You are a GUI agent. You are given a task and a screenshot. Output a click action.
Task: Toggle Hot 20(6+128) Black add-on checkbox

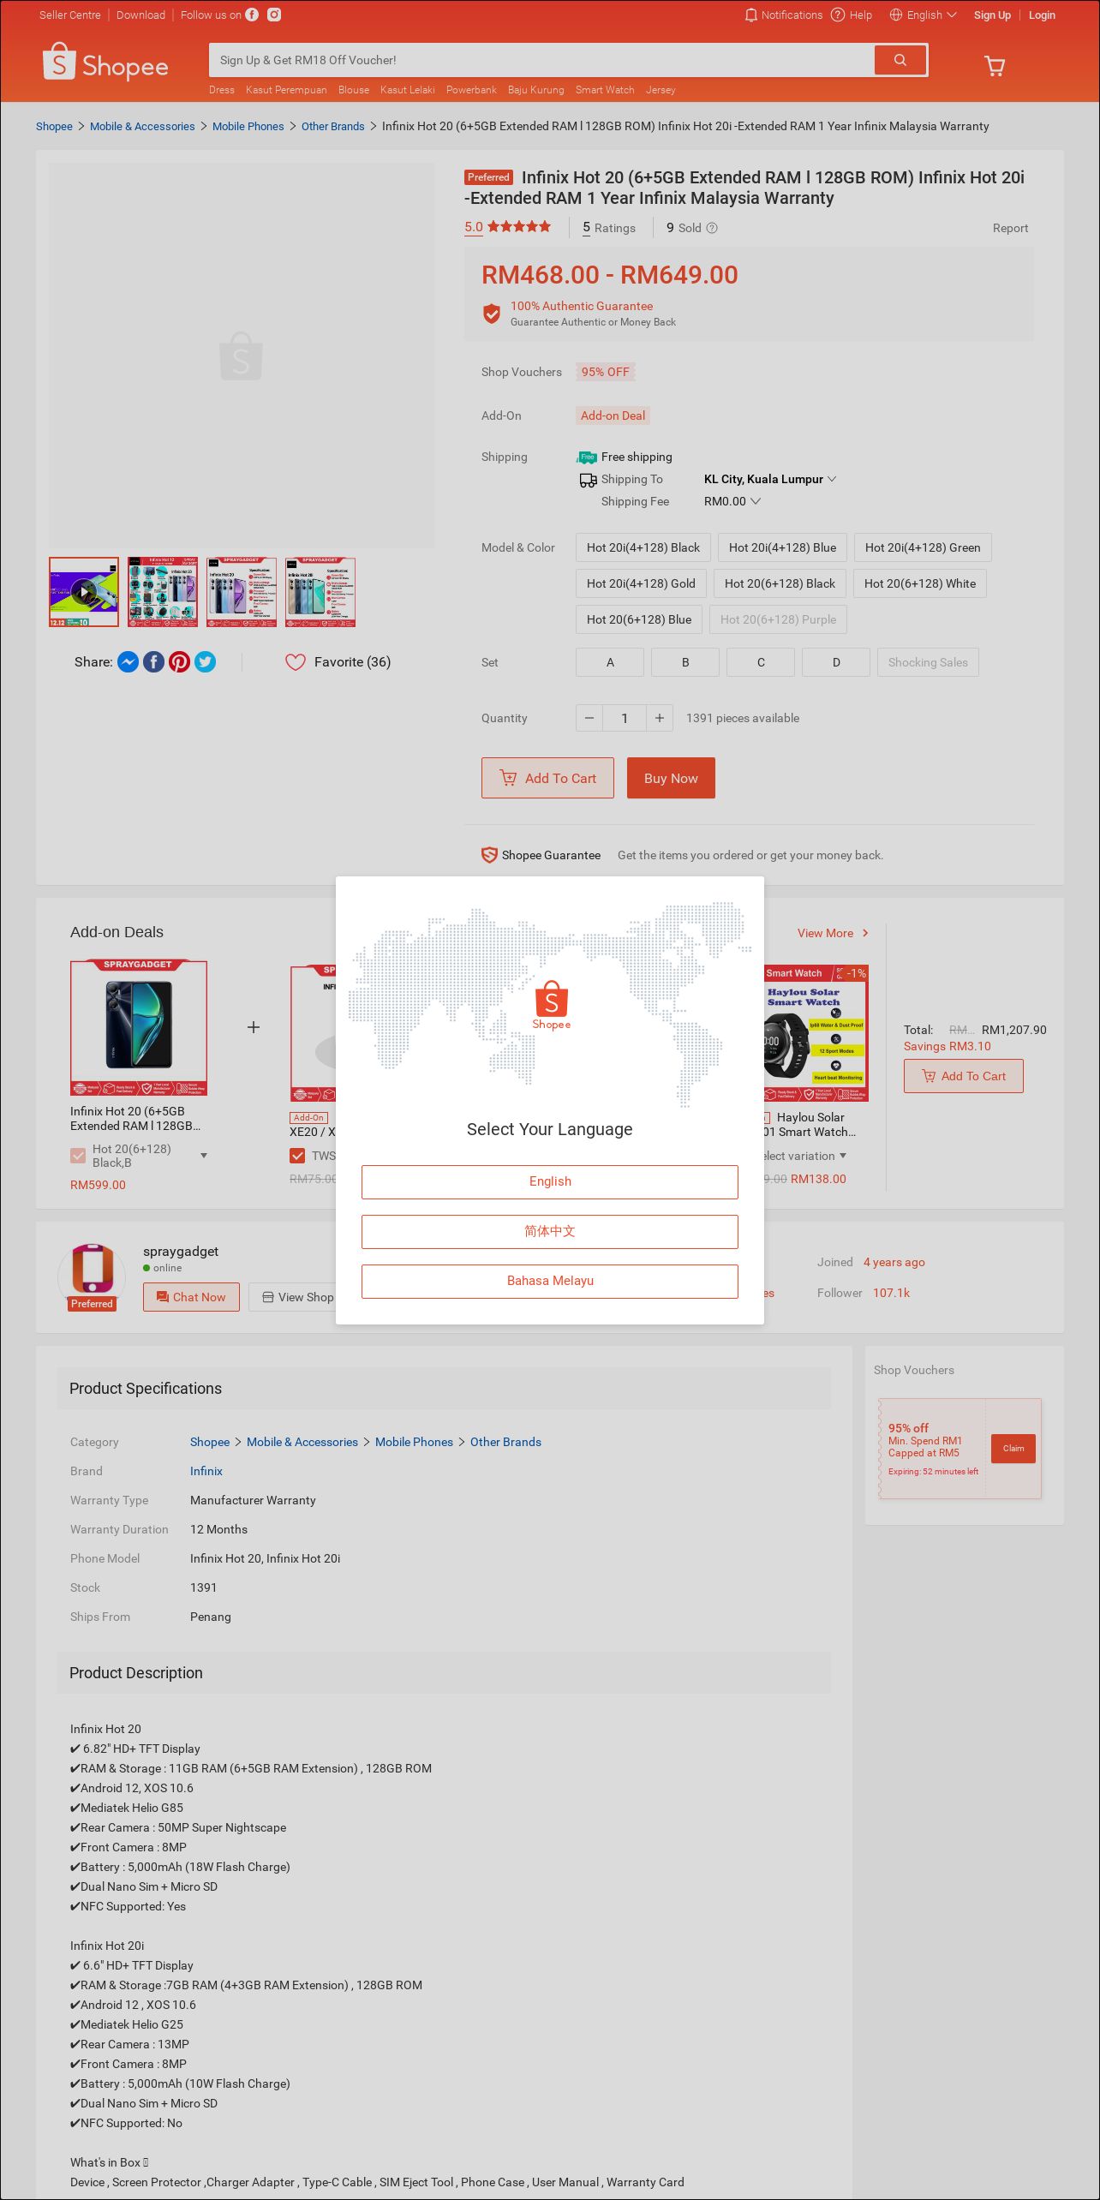[78, 1156]
